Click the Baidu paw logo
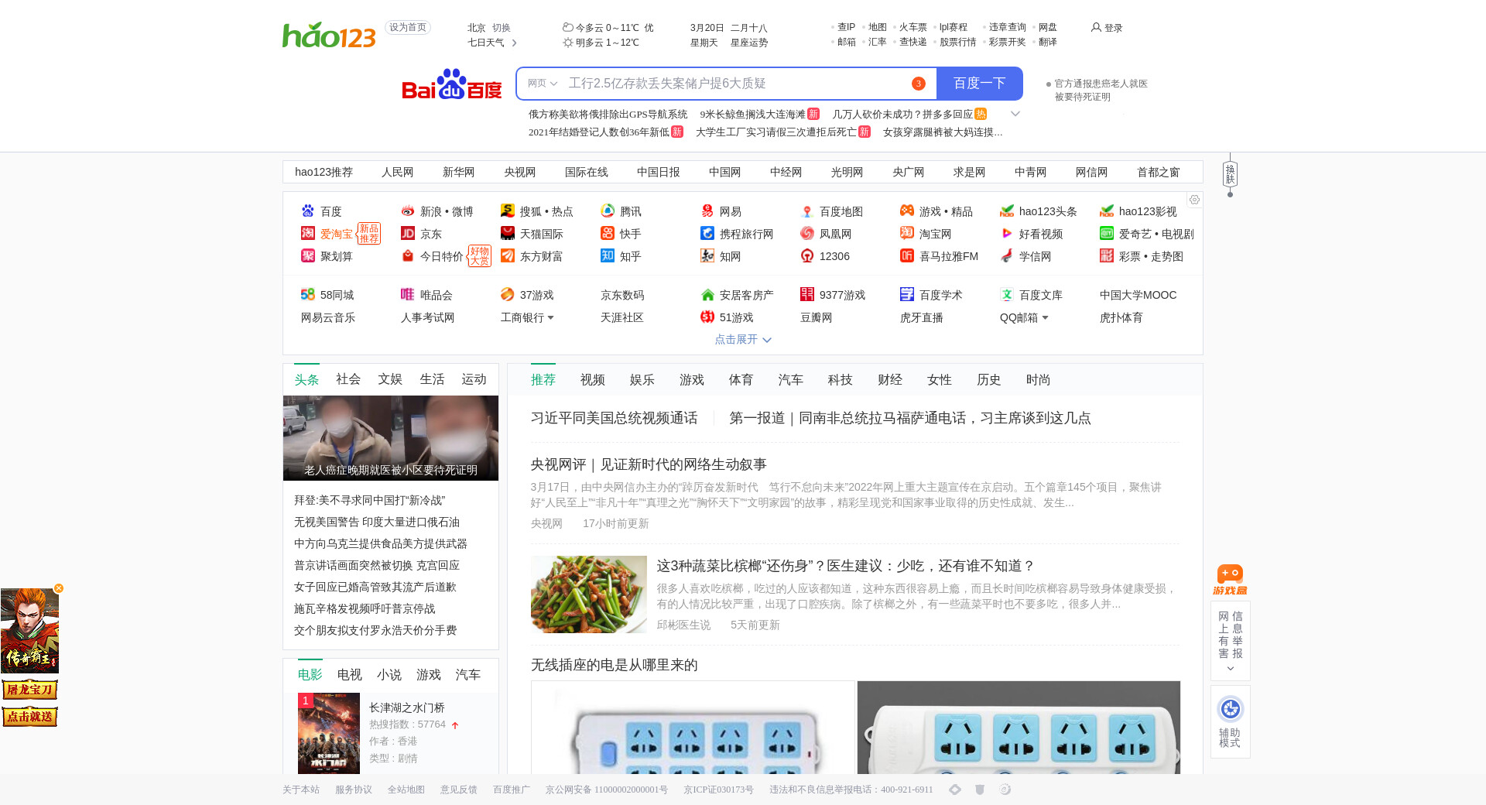Image resolution: width=1486 pixels, height=805 pixels. (451, 84)
